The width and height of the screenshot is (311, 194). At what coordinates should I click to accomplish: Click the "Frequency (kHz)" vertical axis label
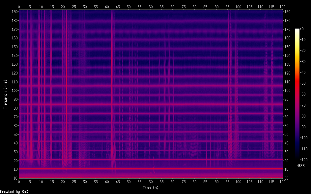pos(5,94)
